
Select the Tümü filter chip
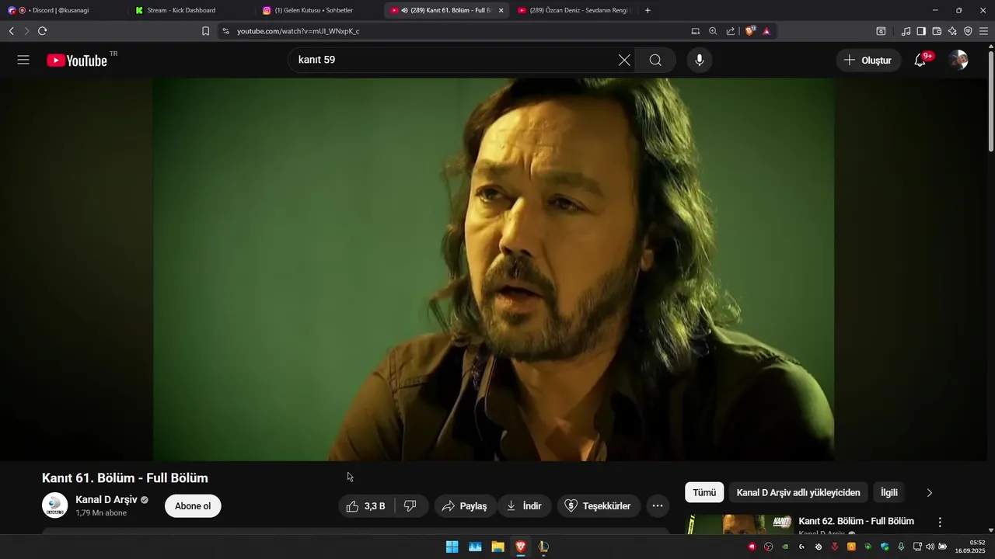(704, 492)
